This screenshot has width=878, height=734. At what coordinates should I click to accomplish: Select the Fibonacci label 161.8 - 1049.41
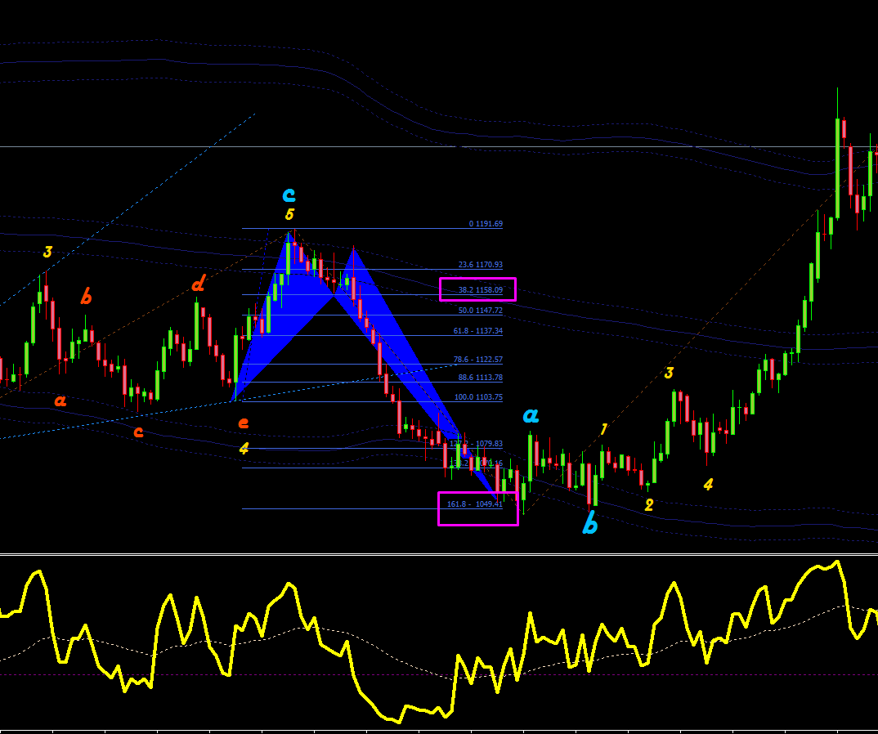tap(474, 504)
